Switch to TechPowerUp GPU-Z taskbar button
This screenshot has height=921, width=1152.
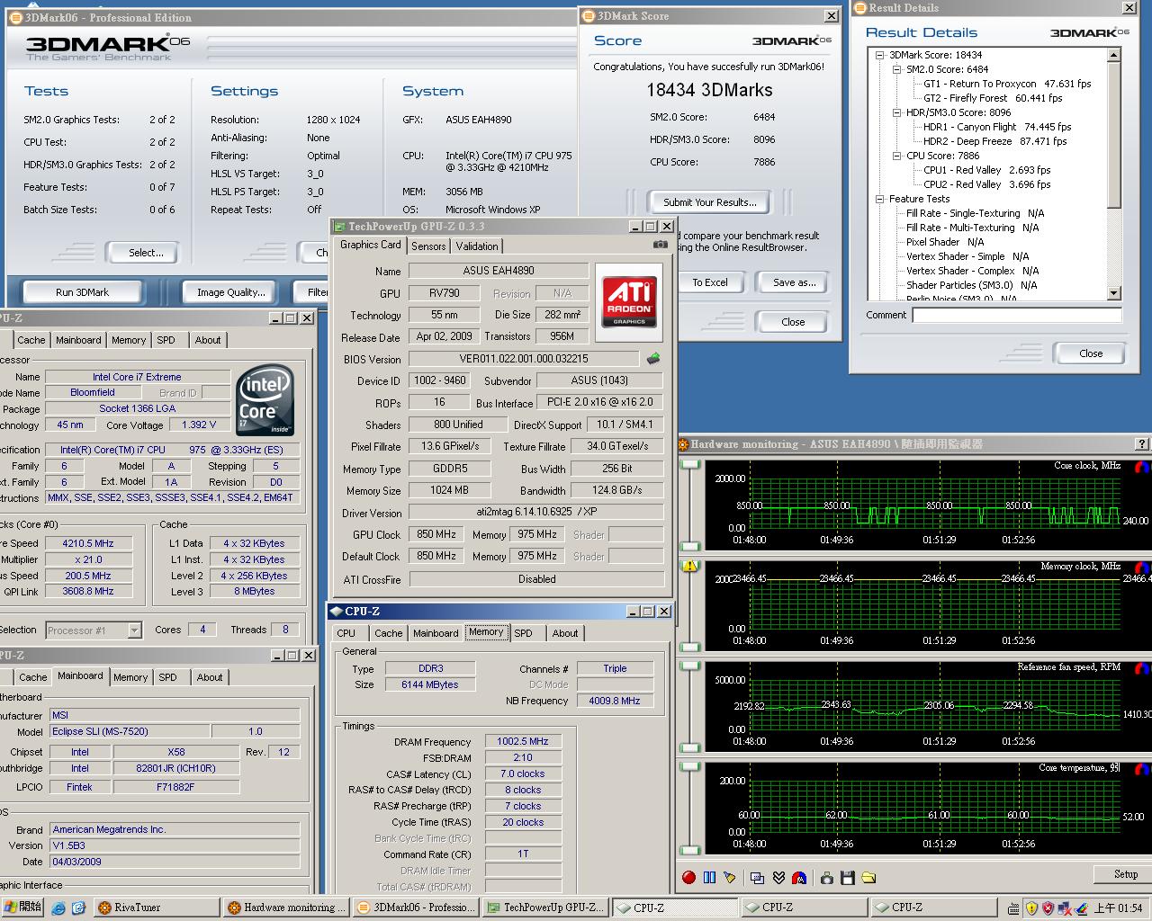pos(544,908)
